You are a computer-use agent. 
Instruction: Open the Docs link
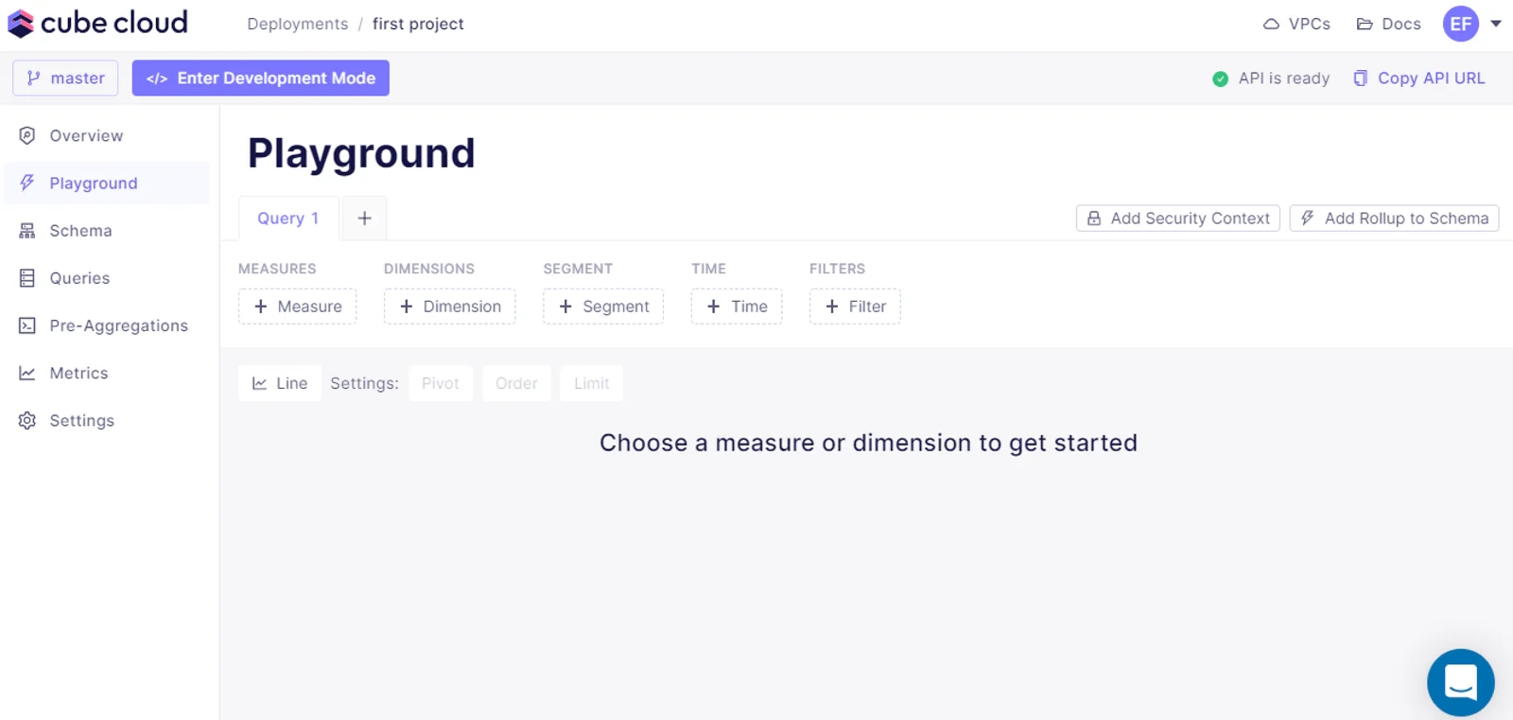[1389, 24]
